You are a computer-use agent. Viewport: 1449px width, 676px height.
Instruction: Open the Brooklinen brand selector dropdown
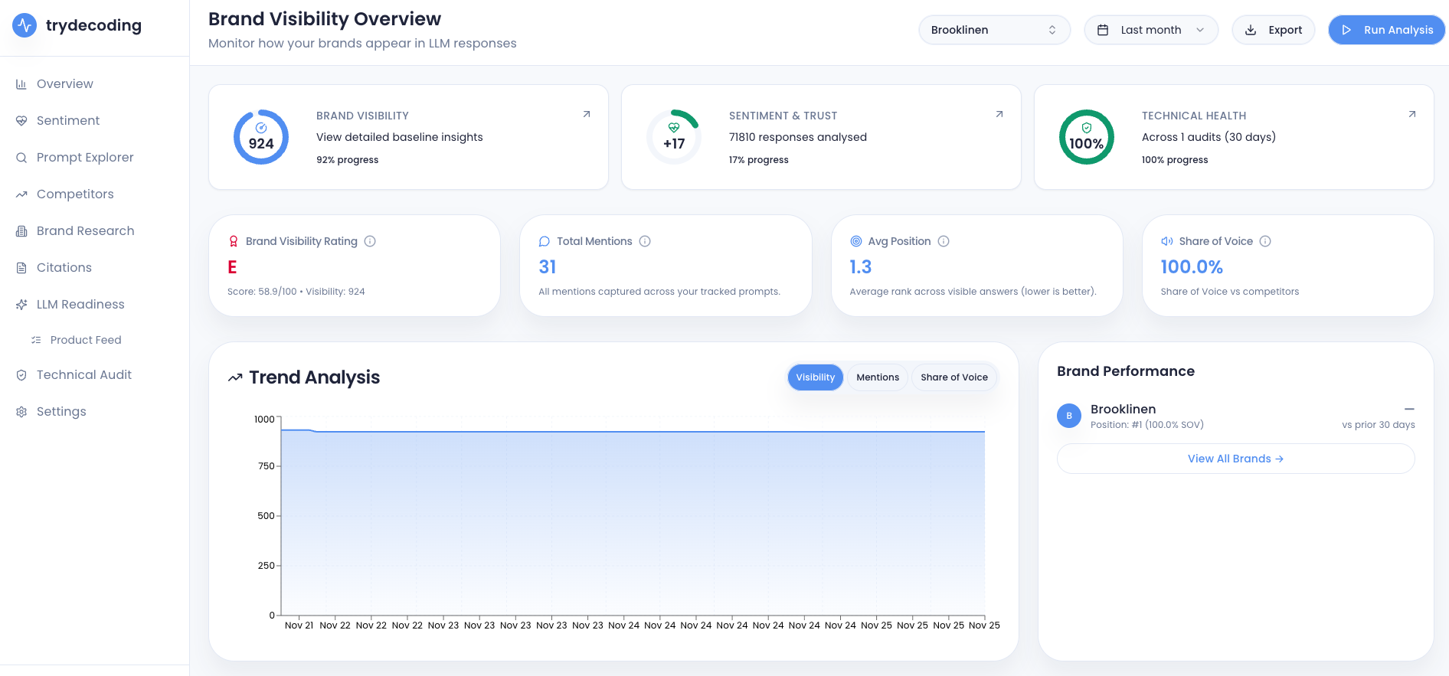[x=993, y=30]
